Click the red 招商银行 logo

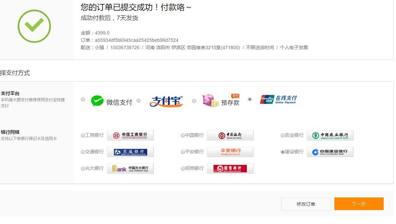click(x=230, y=169)
